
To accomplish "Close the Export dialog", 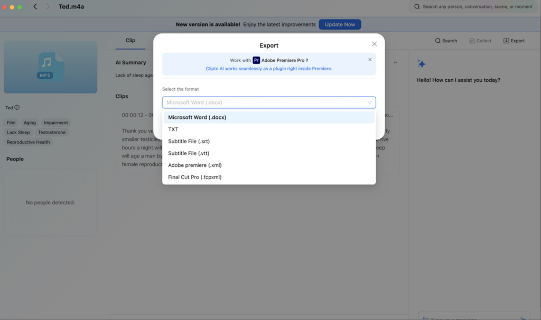I will click(375, 44).
